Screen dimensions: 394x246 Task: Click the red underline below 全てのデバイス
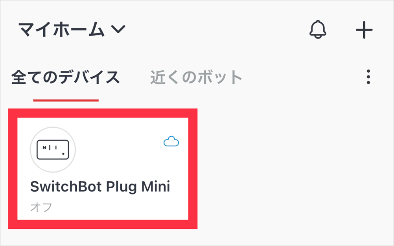[66, 101]
